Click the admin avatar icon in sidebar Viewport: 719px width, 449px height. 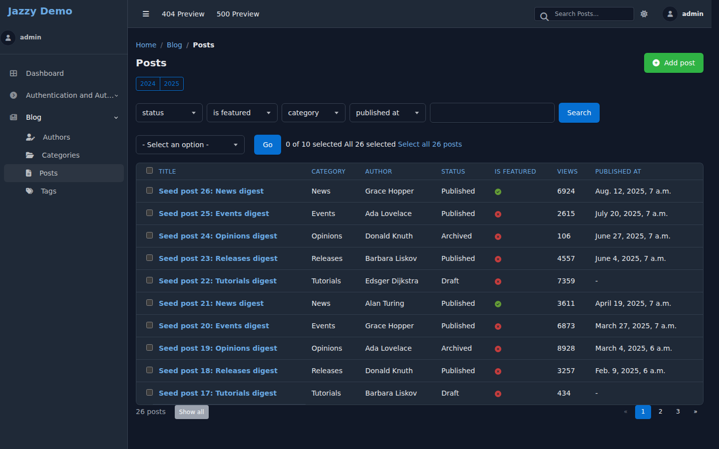coord(8,37)
